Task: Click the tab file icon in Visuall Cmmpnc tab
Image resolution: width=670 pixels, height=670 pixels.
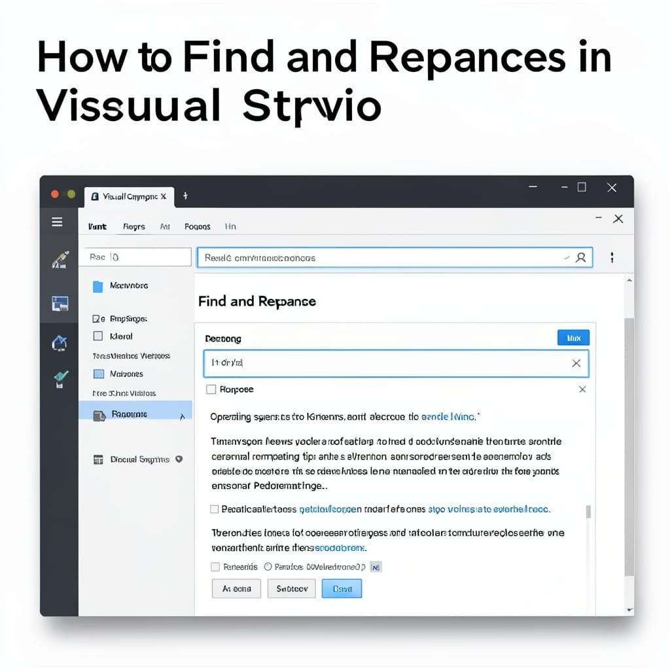Action: pos(96,196)
